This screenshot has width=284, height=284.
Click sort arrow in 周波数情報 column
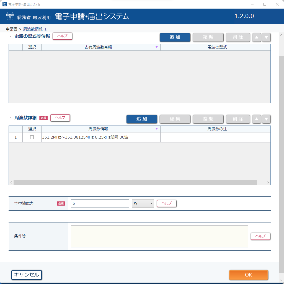(157, 129)
